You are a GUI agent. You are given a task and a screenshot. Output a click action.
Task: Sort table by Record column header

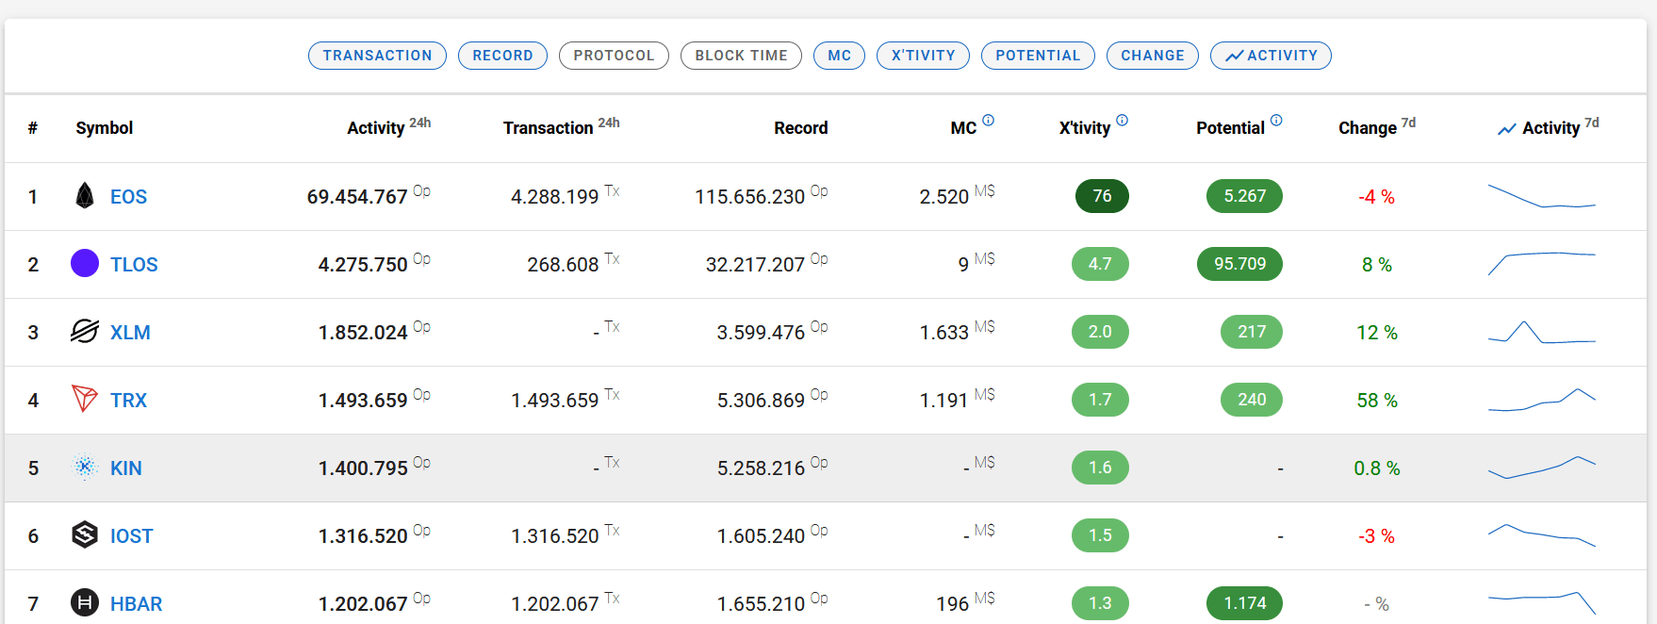800,128
